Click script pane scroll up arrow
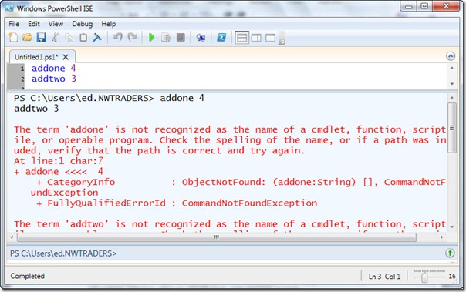This screenshot has width=466, height=292. (452, 68)
